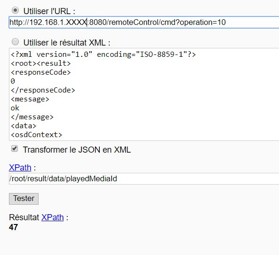Open the XPath link in "Résultat XPath"
The image size is (279, 255).
pos(53,217)
